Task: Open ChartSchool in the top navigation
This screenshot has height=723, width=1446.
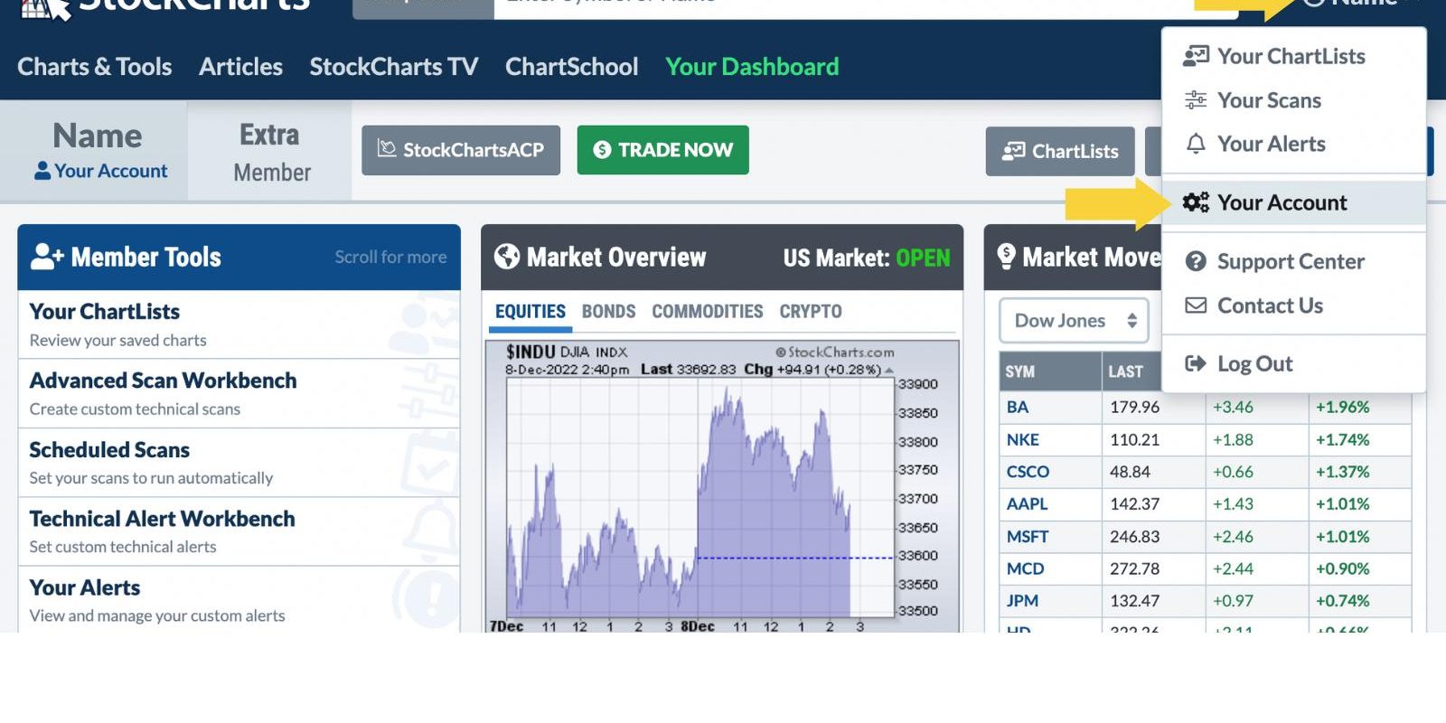Action: (571, 67)
